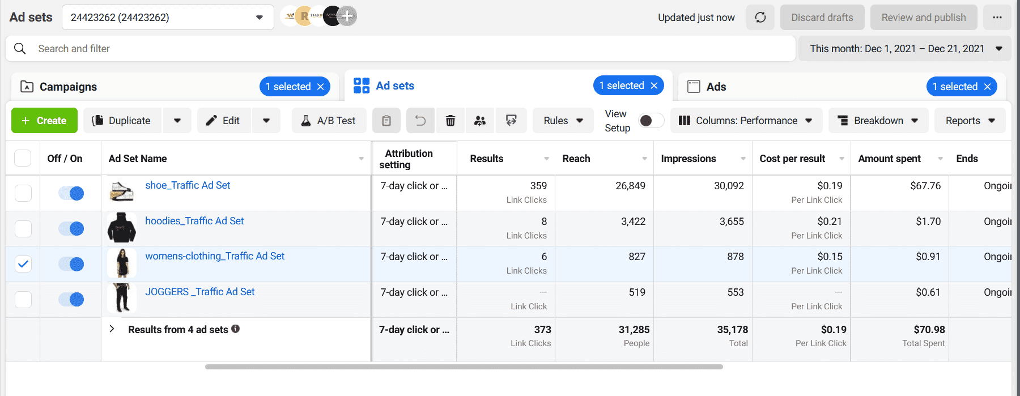Turn off the shoe_Traffic Ad Set toggle
1020x396 pixels.
71,193
